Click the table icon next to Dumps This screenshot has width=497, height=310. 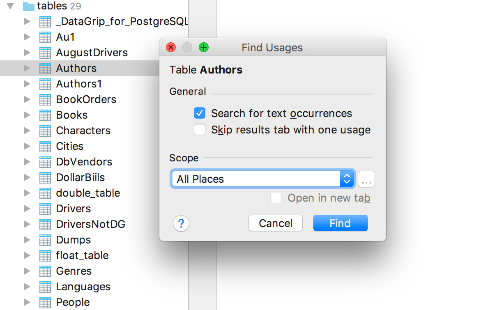click(45, 240)
